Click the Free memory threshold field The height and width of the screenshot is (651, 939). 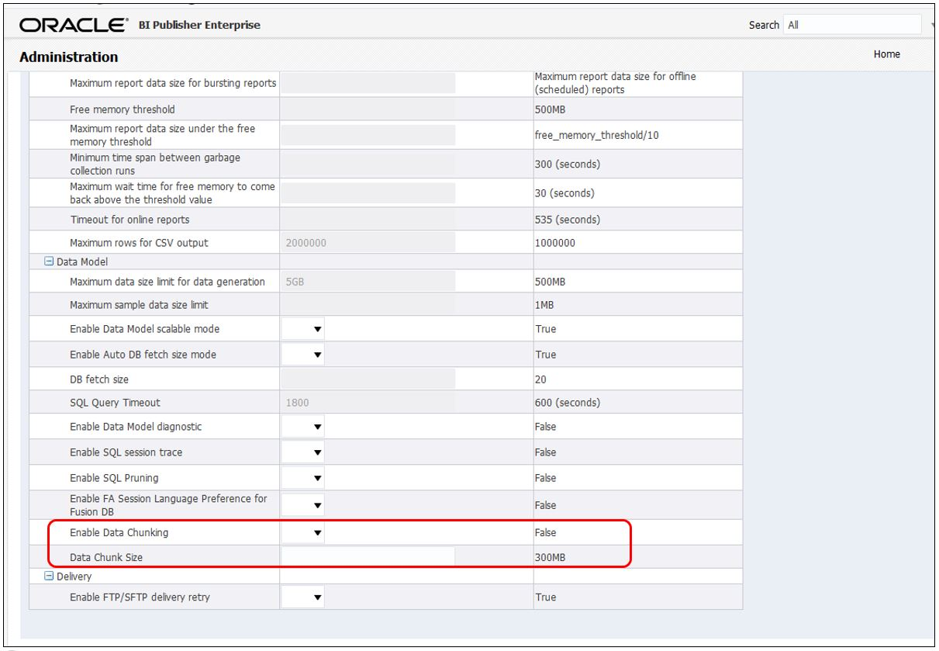(x=368, y=109)
